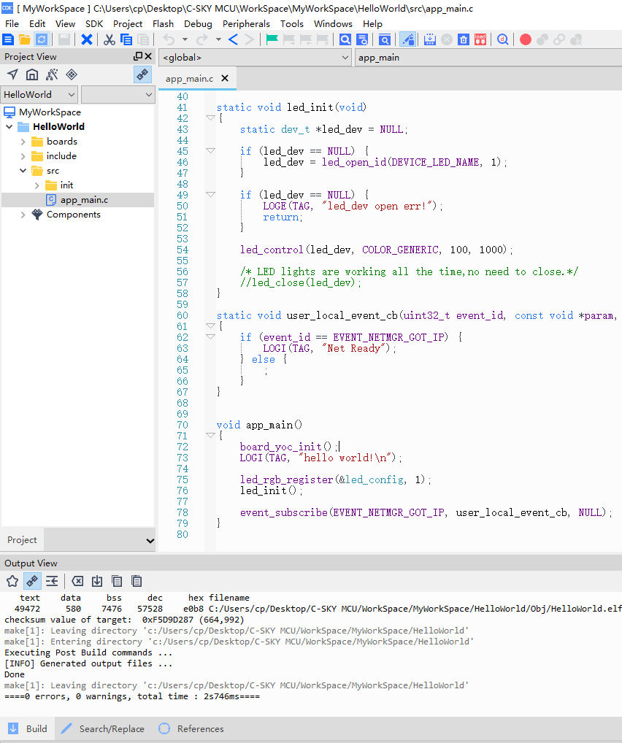Click the save output download icon

[x=97, y=581]
